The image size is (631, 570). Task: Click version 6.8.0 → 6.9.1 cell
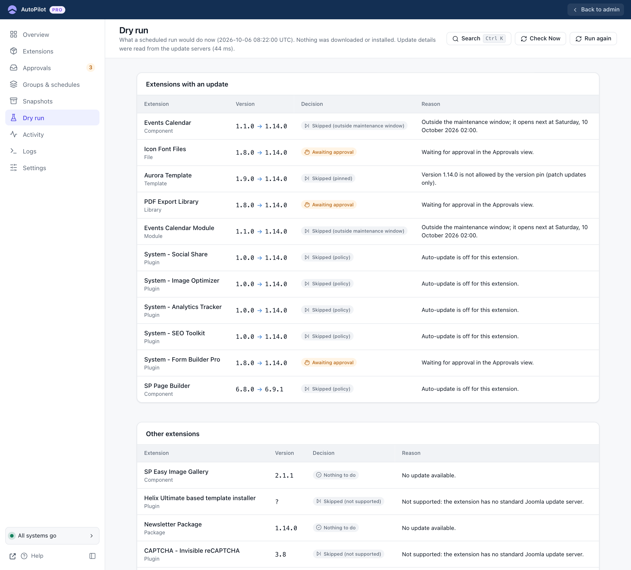(259, 389)
